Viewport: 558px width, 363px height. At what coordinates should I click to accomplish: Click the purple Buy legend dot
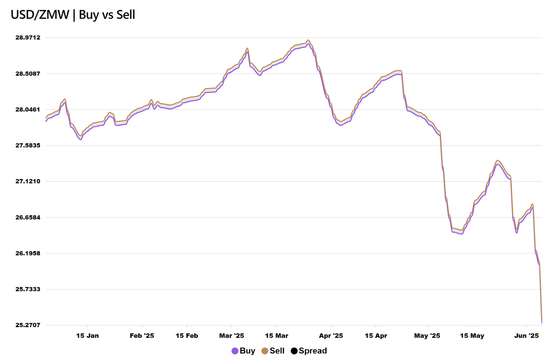pyautogui.click(x=235, y=351)
